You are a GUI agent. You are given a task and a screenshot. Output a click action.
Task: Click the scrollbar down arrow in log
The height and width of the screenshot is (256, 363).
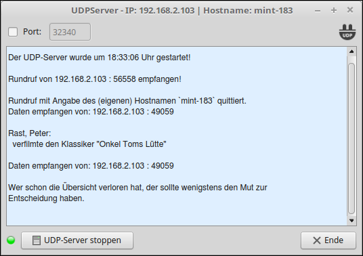[351, 221]
